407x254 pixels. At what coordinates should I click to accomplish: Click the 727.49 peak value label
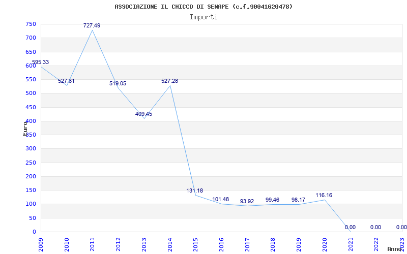pos(92,25)
